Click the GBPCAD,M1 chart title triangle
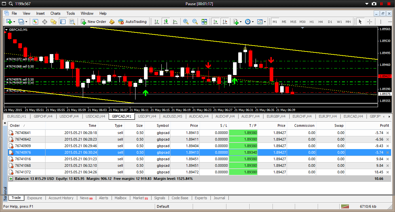The width and height of the screenshot is (395, 212). click(6, 29)
